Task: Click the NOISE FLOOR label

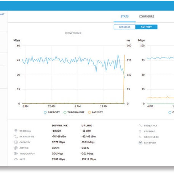Action: (x=151, y=137)
